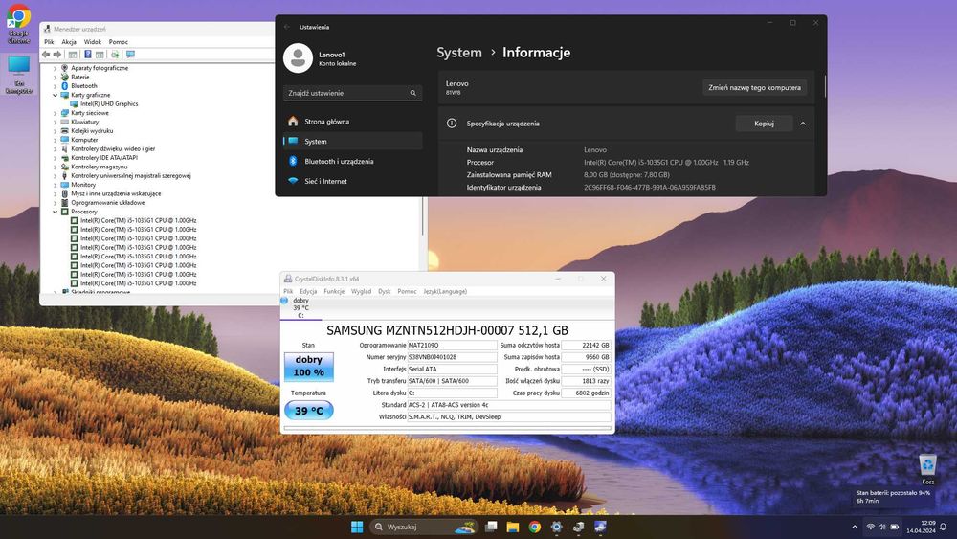Open File Explorer from the taskbar
The height and width of the screenshot is (539, 957).
click(513, 527)
